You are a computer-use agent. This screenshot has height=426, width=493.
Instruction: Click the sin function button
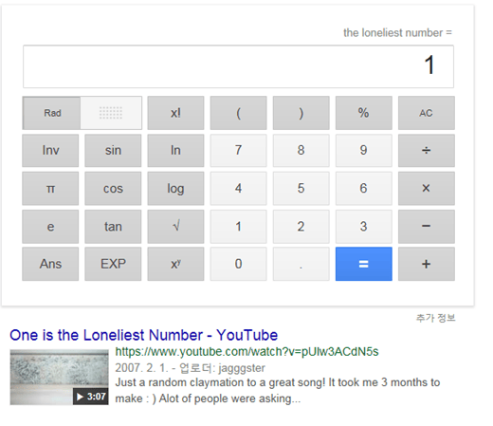[113, 150]
